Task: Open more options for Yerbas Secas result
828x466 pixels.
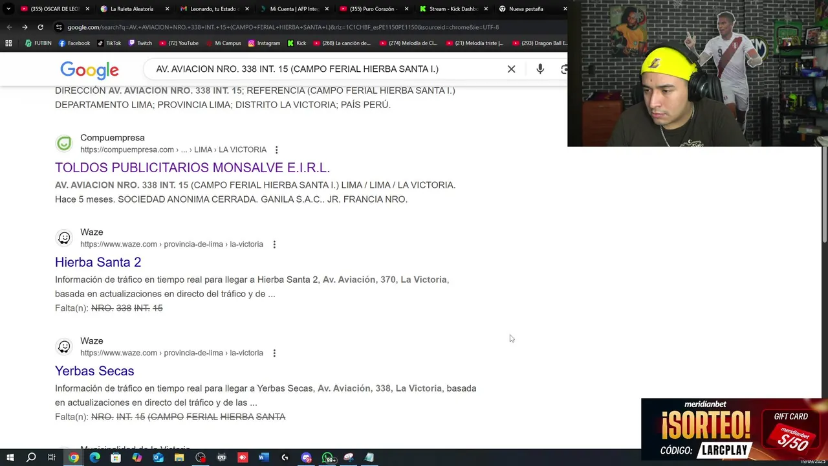Action: (x=274, y=353)
